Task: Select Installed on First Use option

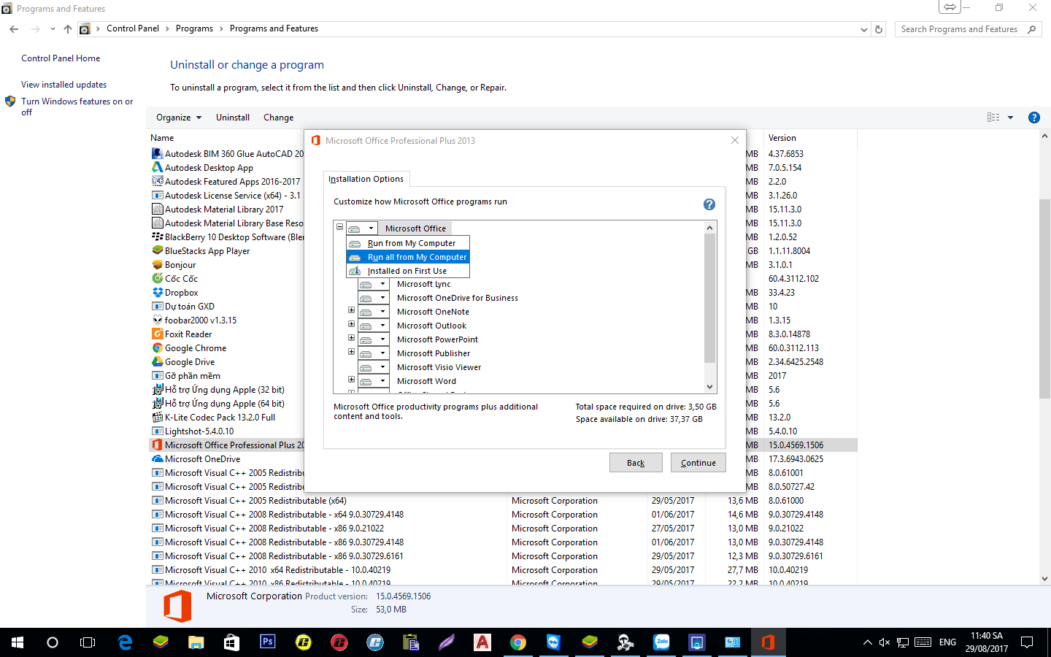Action: [x=407, y=271]
